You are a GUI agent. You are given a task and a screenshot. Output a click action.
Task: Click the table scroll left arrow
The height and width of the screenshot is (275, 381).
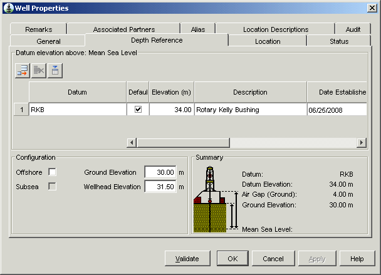click(x=132, y=142)
